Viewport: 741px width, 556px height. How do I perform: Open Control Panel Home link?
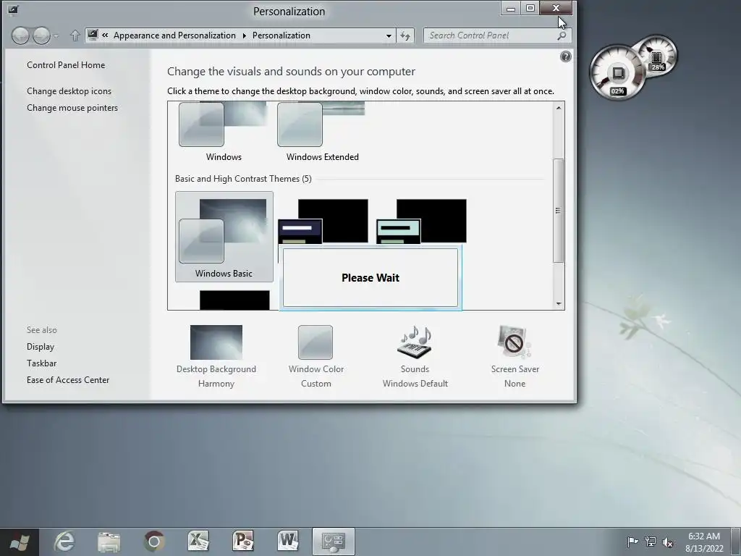pos(66,64)
